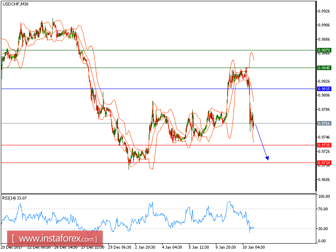Select the 29 Dec 06:30 axis label
Viewport: 336px width, 252px height.
coord(120,247)
